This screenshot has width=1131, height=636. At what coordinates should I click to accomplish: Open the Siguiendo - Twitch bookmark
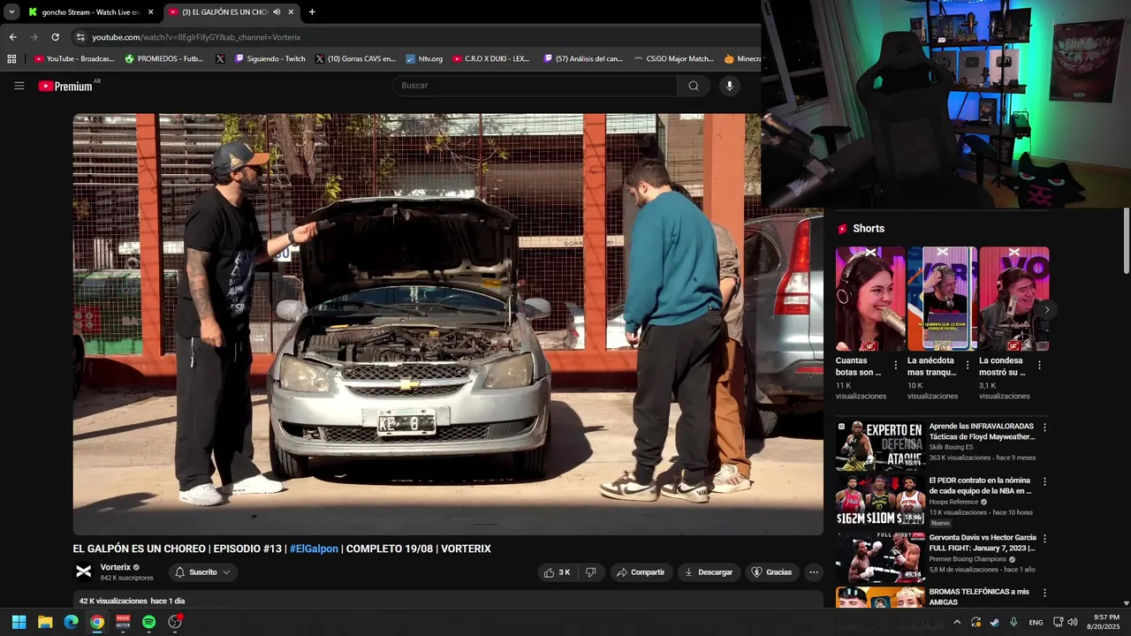270,59
